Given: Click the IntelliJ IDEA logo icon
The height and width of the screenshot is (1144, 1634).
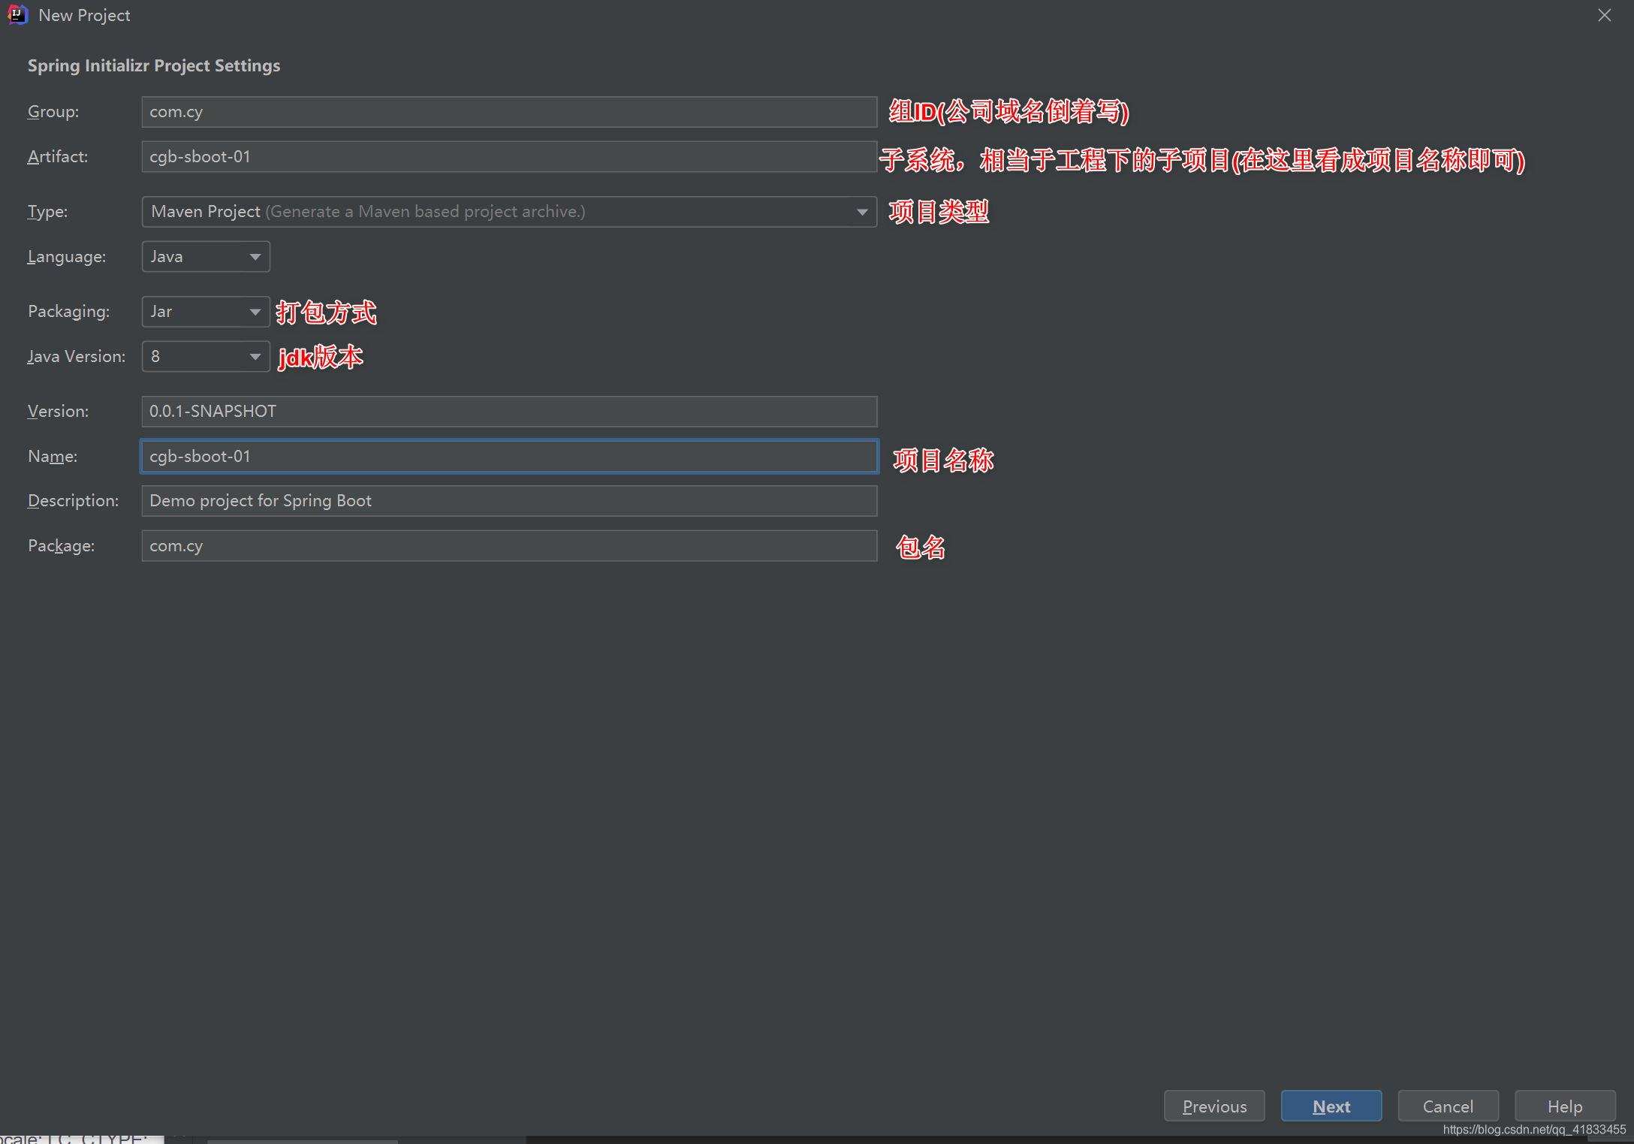Looking at the screenshot, I should tap(17, 14).
